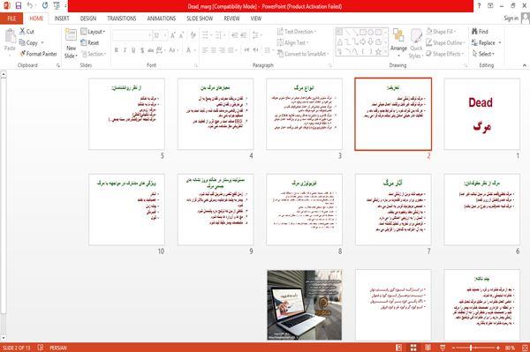Screen dimensions: 530x352
Task: Expand the Section dropdown
Action: point(94,54)
